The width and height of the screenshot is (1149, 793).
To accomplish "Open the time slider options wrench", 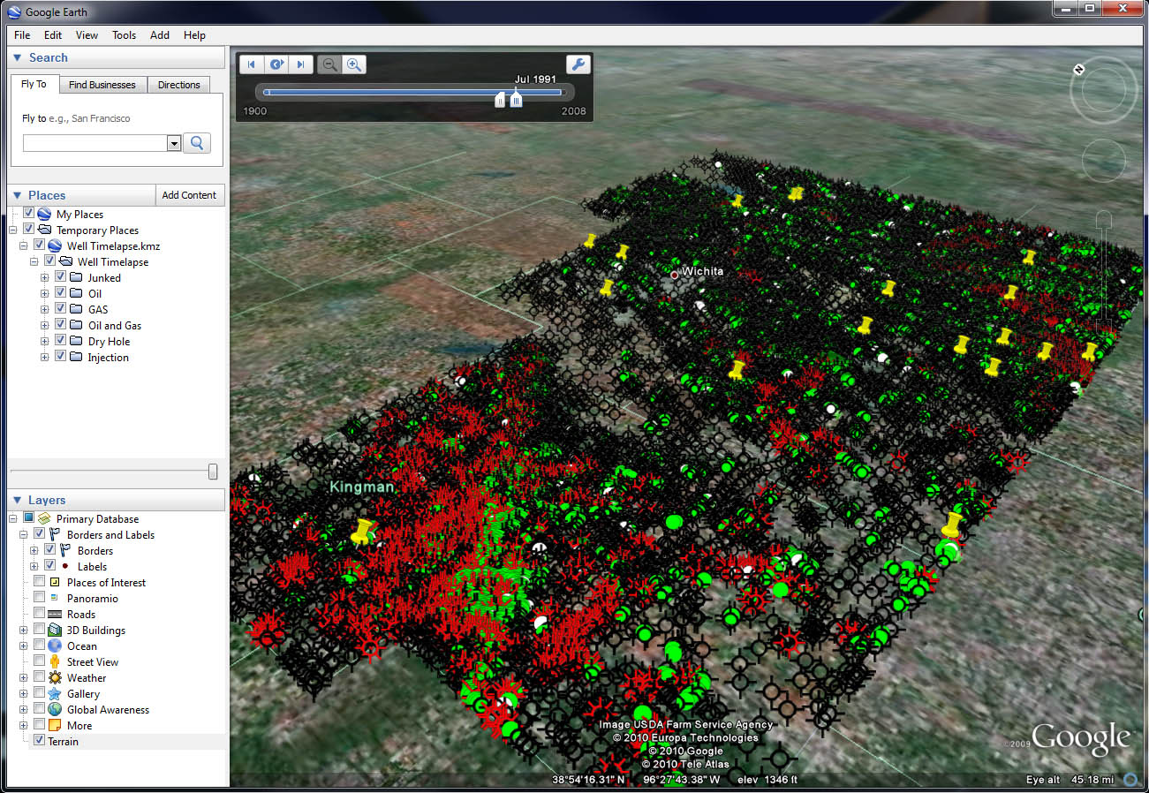I will [578, 64].
